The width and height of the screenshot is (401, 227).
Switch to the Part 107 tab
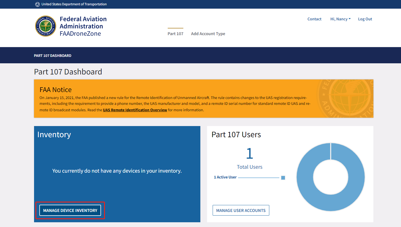pyautogui.click(x=175, y=34)
